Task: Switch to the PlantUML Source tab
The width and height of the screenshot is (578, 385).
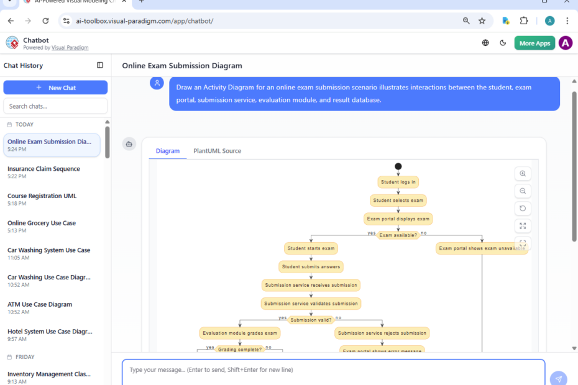Action: pyautogui.click(x=217, y=150)
